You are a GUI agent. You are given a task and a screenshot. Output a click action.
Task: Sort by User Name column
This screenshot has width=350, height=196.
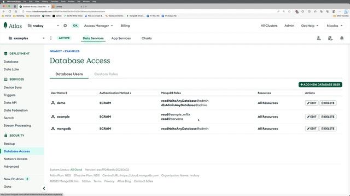click(x=59, y=93)
